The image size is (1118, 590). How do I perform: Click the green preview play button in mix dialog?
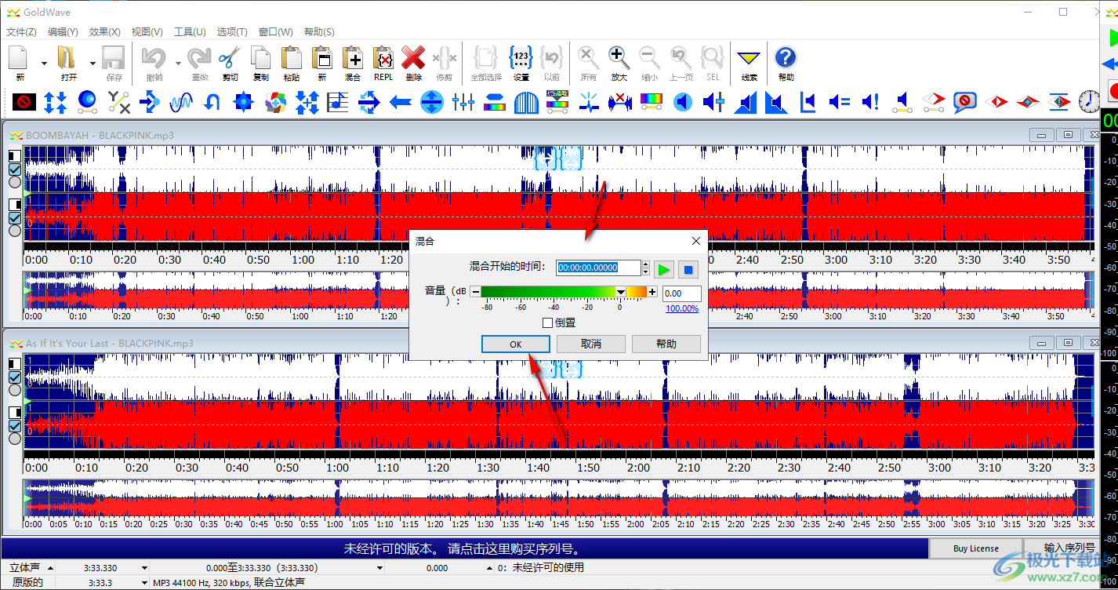pos(664,270)
